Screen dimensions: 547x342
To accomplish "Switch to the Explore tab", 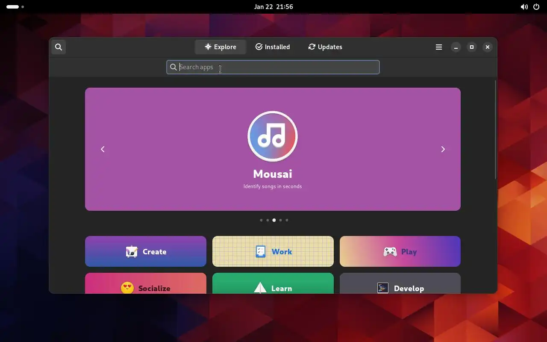I will pyautogui.click(x=221, y=47).
